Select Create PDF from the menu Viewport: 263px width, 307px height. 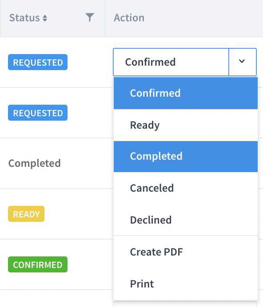pos(186,252)
